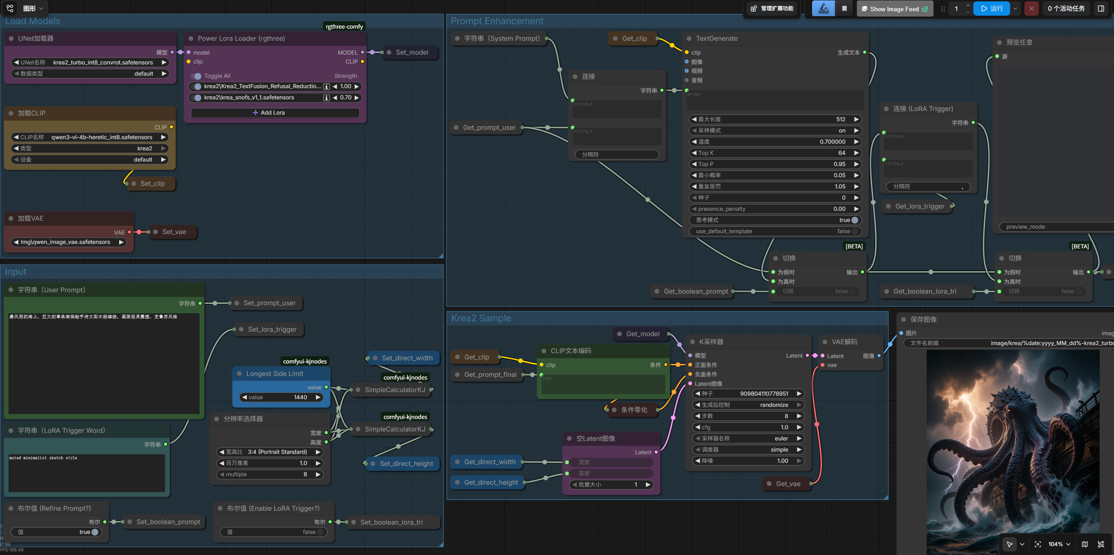Open the CLIP名称 qwen3-vl selector
The height and width of the screenshot is (555, 1114).
tap(90, 137)
